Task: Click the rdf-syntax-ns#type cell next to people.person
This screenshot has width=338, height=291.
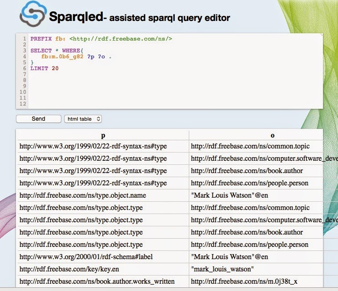Action: [103, 183]
